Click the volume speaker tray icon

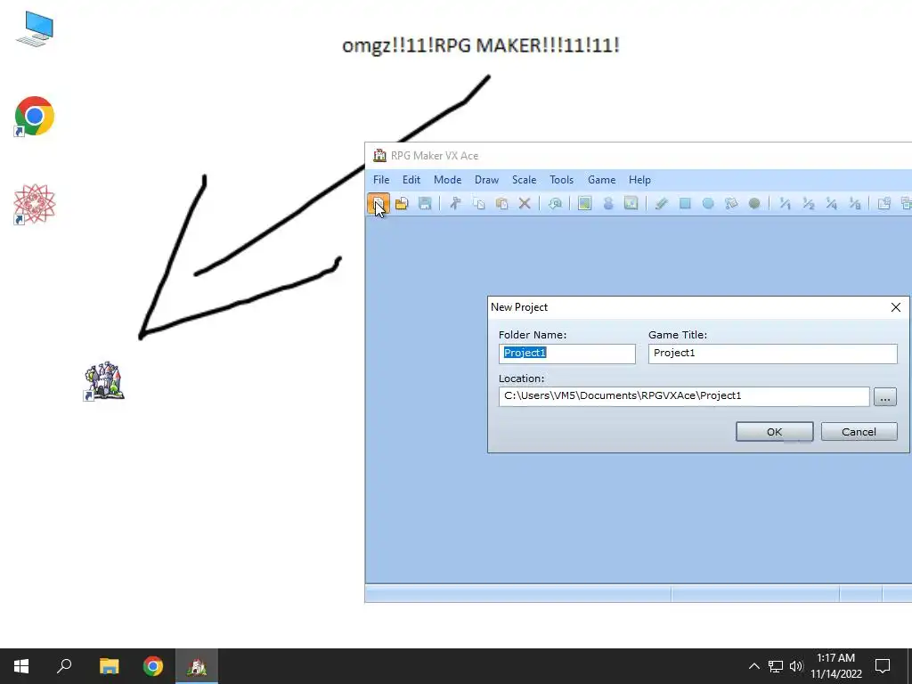[x=795, y=666]
